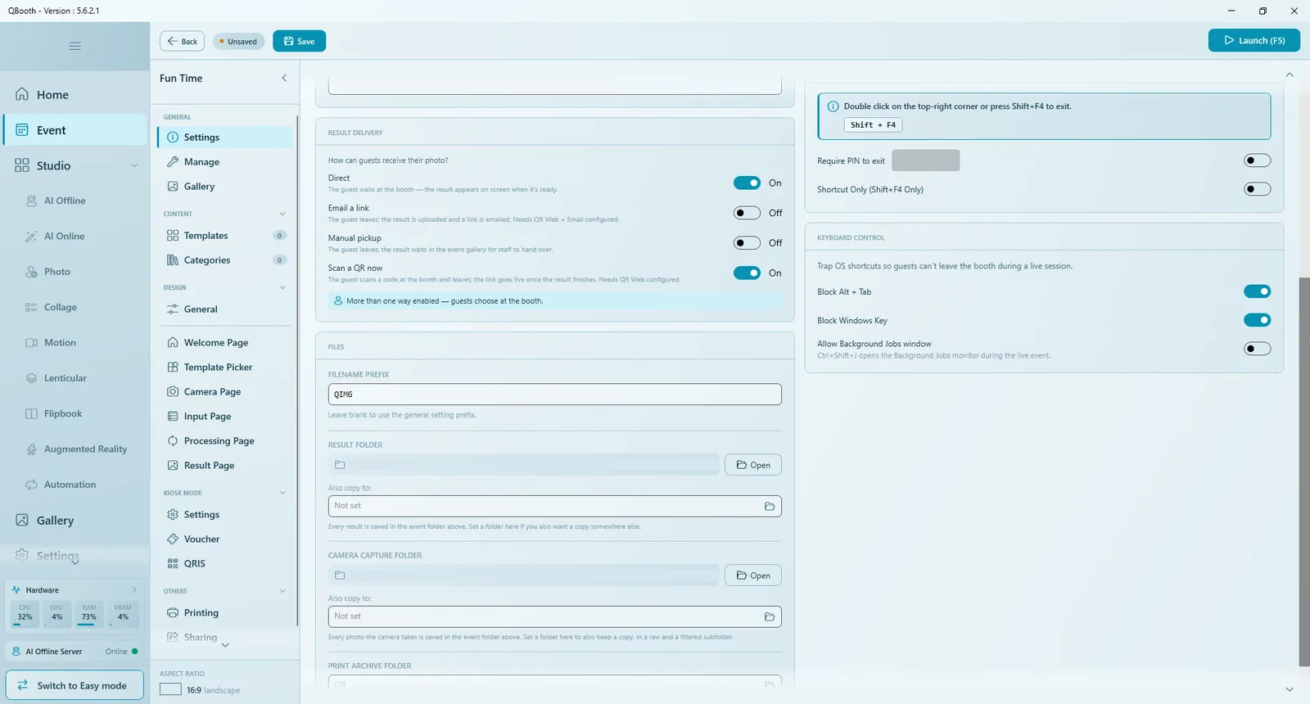Viewport: 1310px width, 704px height.
Task: Click Launch (F5) button
Action: pos(1254,40)
